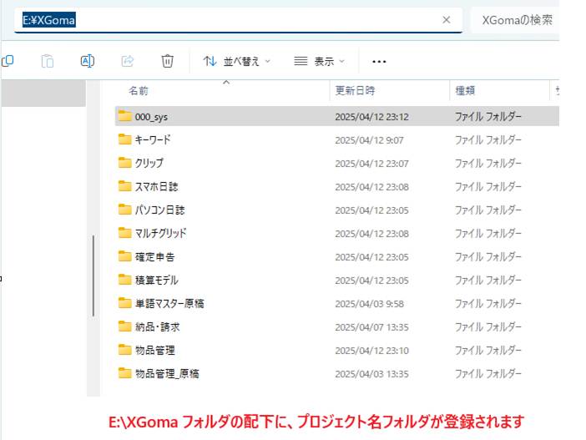Click date 2025/04/12 23:10 of 物品管理
This screenshot has height=440, width=586.
[371, 351]
